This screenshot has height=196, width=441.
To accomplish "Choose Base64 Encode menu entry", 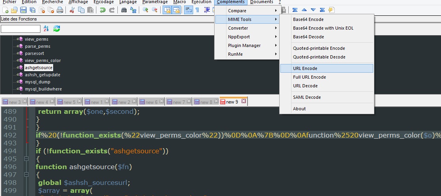I will click(308, 19).
